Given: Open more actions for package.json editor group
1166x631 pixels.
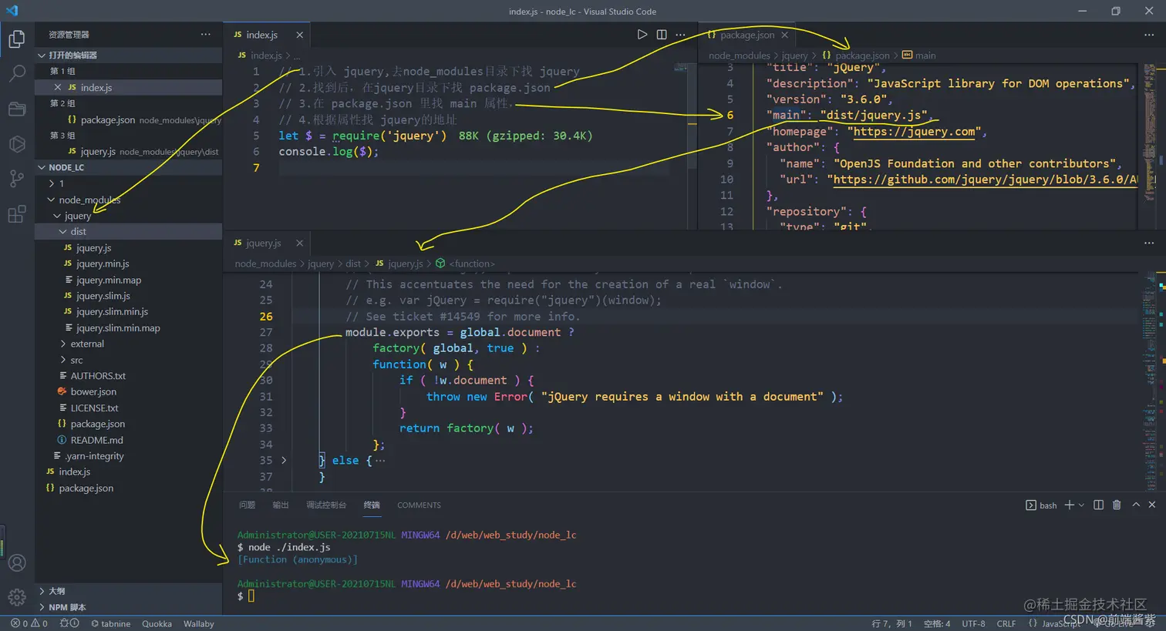Looking at the screenshot, I should click(x=1149, y=35).
